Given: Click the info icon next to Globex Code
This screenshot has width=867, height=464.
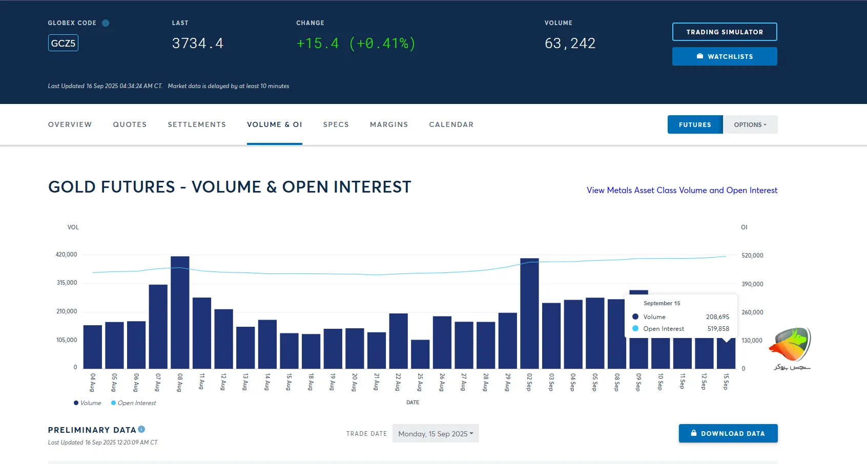Looking at the screenshot, I should [x=106, y=23].
